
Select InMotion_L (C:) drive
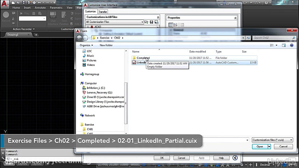coord(96,88)
